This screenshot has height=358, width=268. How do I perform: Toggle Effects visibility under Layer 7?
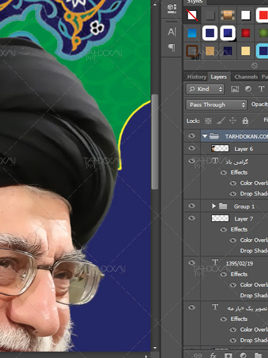(x=224, y=230)
